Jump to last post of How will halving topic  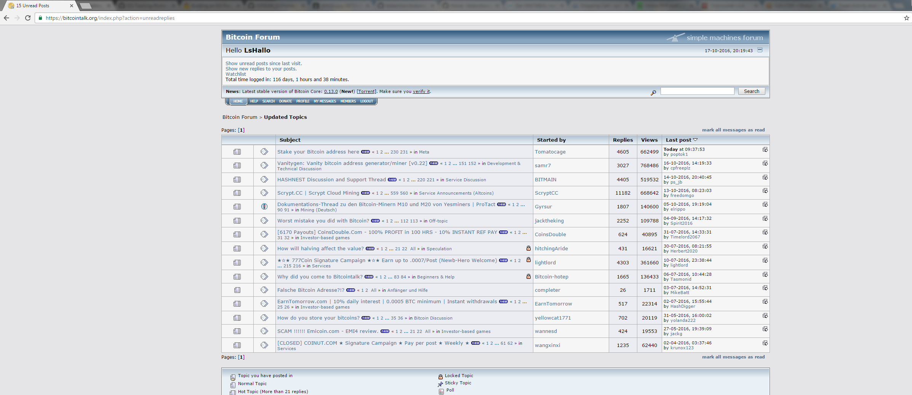(x=765, y=246)
